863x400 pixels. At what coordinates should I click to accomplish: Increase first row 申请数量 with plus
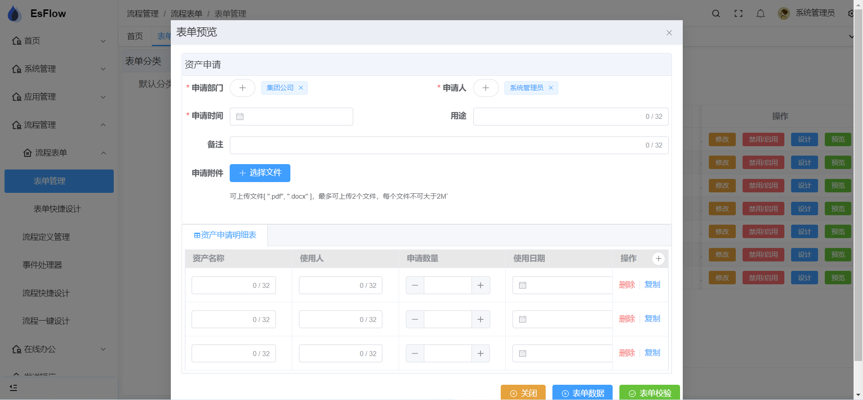480,285
